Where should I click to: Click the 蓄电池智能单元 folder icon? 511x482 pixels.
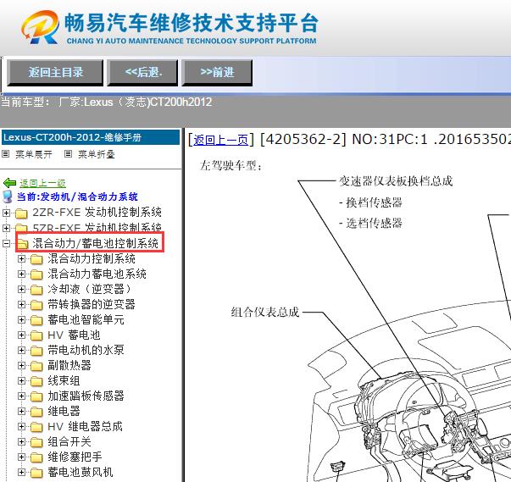point(36,320)
